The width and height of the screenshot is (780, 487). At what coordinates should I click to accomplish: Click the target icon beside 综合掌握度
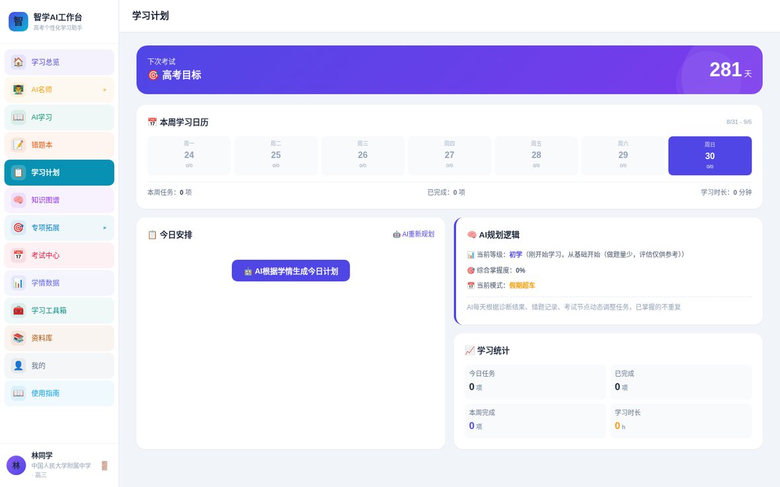[x=471, y=271]
